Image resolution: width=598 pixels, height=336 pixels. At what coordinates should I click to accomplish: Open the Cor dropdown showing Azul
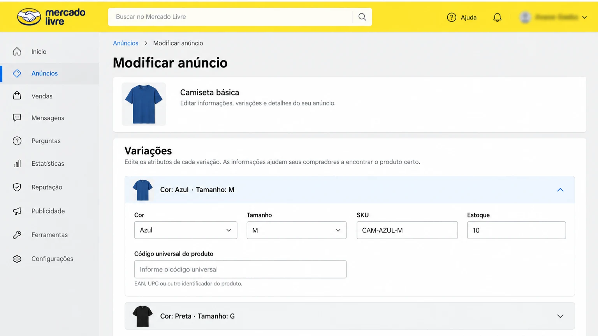click(x=186, y=230)
